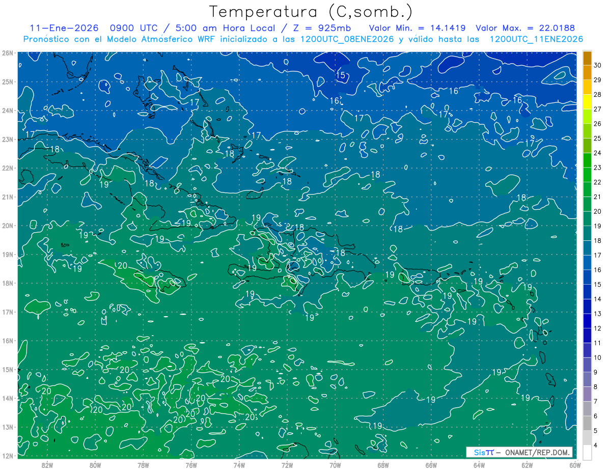The height and width of the screenshot is (472, 611).
Task: Click the "26N" latitude axis label
Action: pyautogui.click(x=7, y=52)
